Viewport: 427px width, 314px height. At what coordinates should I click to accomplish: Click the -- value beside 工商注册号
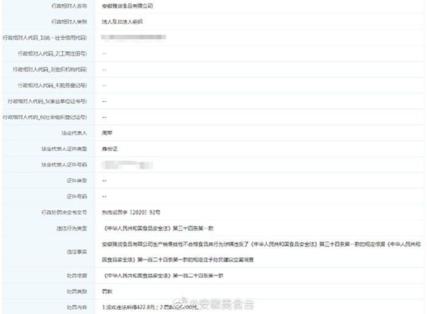(104, 54)
